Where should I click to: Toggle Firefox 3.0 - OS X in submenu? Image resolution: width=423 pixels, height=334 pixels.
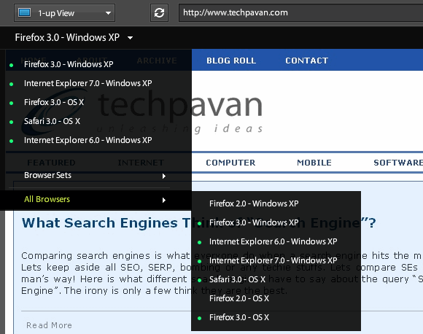pos(276,317)
